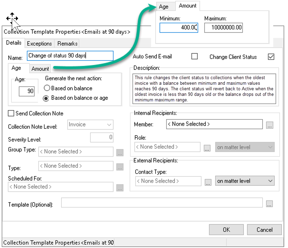Edit the Name text field

coord(70,56)
